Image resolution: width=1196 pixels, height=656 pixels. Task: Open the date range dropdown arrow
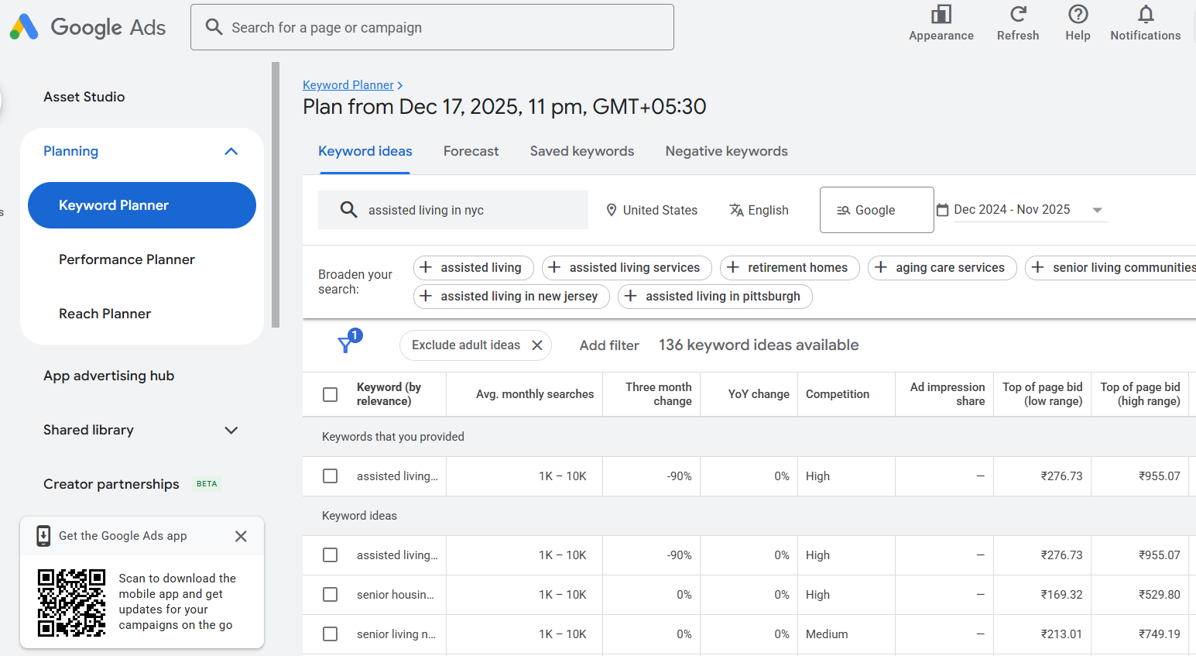1097,210
